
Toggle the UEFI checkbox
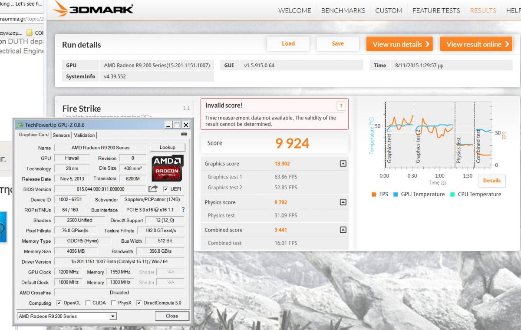[x=166, y=189]
